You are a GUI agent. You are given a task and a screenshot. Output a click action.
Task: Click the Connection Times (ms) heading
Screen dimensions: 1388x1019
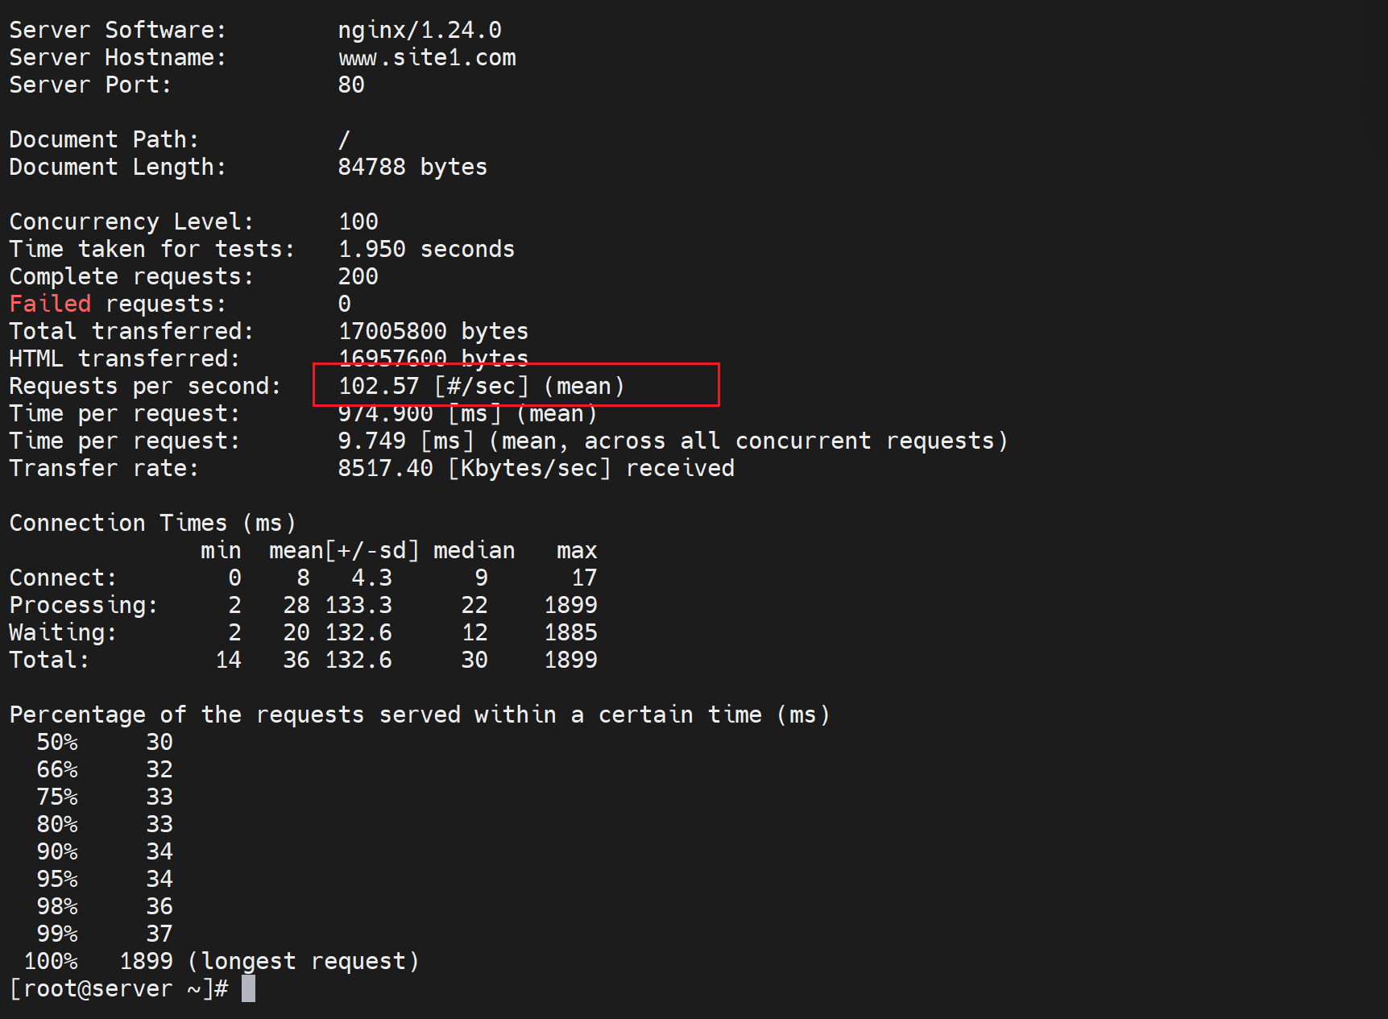pyautogui.click(x=152, y=524)
